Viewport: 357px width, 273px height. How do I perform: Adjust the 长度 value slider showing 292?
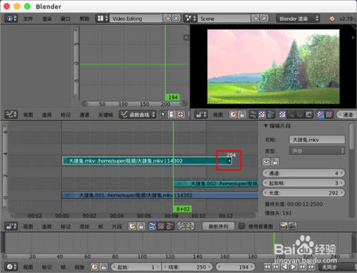(x=303, y=193)
